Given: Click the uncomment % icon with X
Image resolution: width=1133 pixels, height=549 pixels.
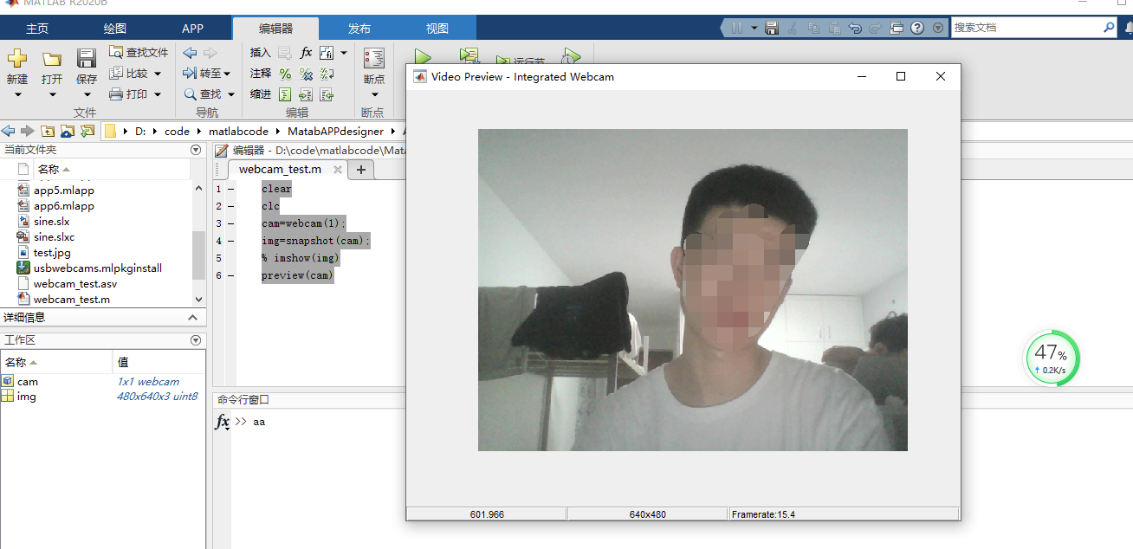Looking at the screenshot, I should tap(306, 74).
